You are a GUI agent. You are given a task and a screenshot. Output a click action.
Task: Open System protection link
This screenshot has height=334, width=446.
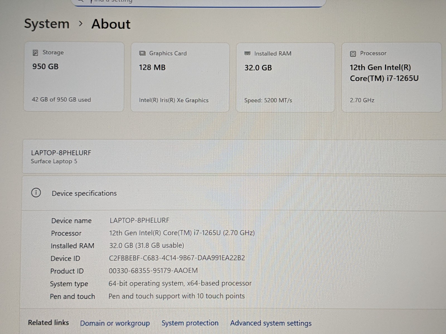190,323
